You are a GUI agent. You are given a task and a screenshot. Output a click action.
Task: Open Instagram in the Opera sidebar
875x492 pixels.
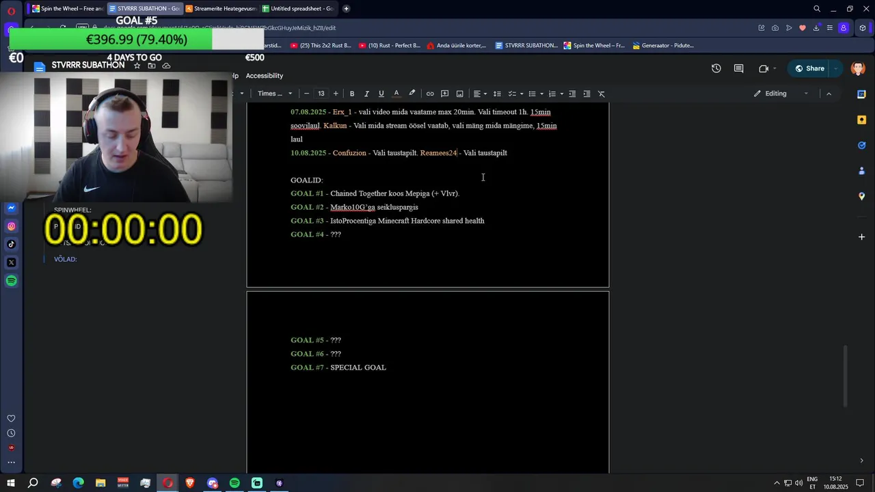[11, 226]
